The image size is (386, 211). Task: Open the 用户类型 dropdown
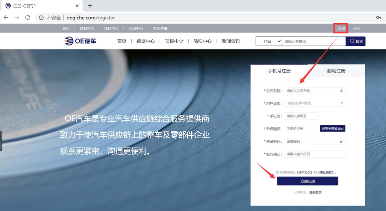(314, 103)
